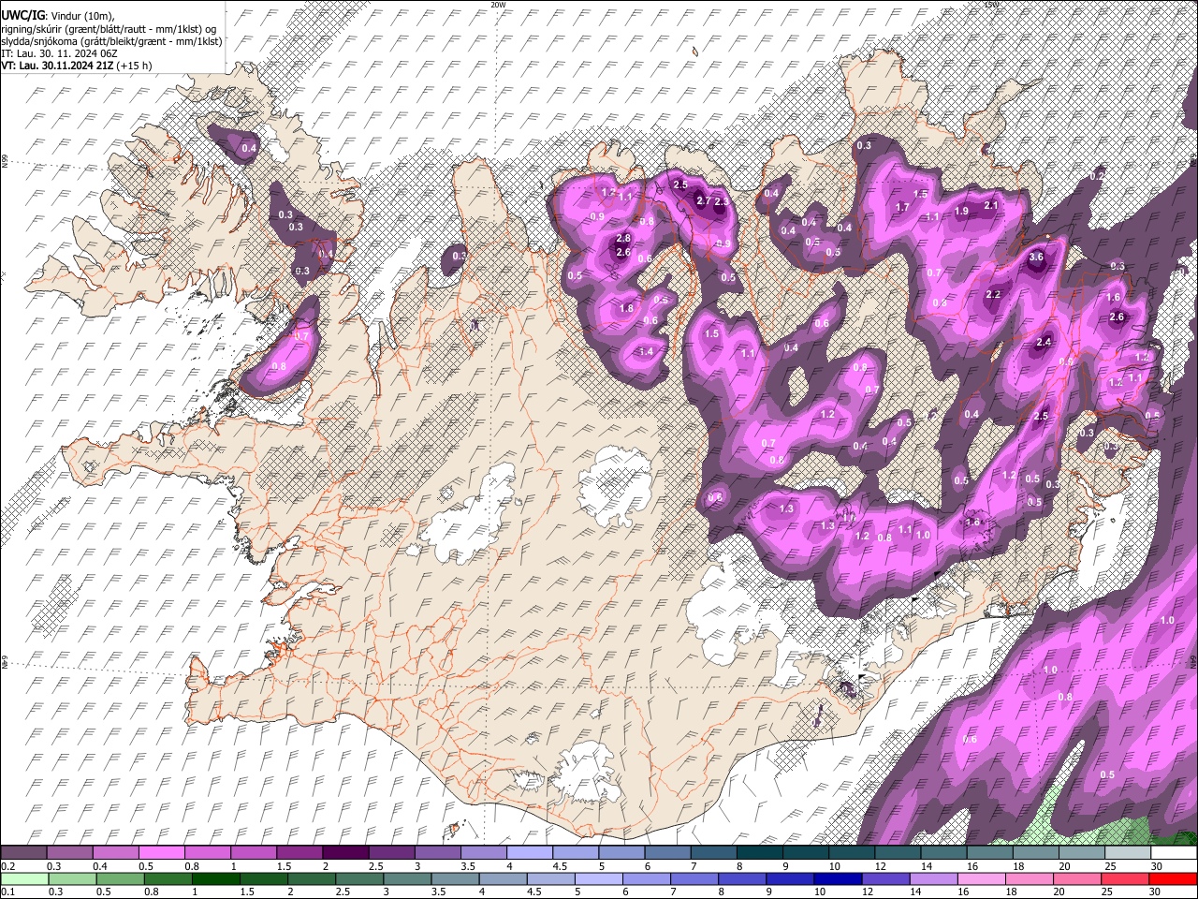This screenshot has height=899, width=1198.
Task: Click the '16' label in the upper snow legend
Action: coord(973,866)
